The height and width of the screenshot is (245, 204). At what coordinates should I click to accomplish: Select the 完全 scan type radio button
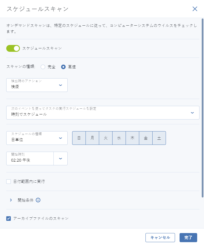pos(43,67)
